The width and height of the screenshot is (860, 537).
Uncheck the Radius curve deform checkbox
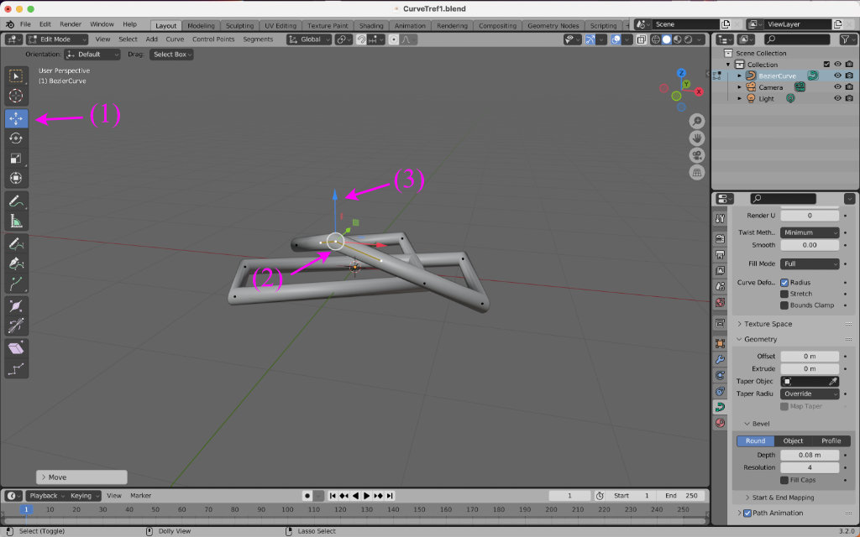(784, 283)
